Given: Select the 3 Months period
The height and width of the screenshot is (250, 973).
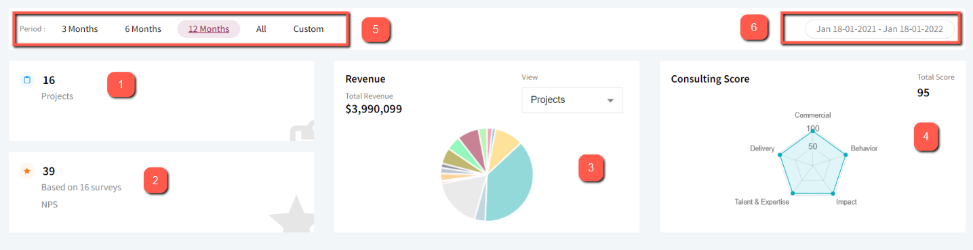Looking at the screenshot, I should pos(79,29).
